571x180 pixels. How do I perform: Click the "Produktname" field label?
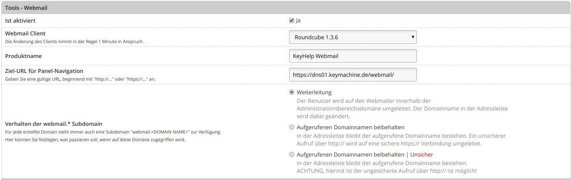point(23,56)
